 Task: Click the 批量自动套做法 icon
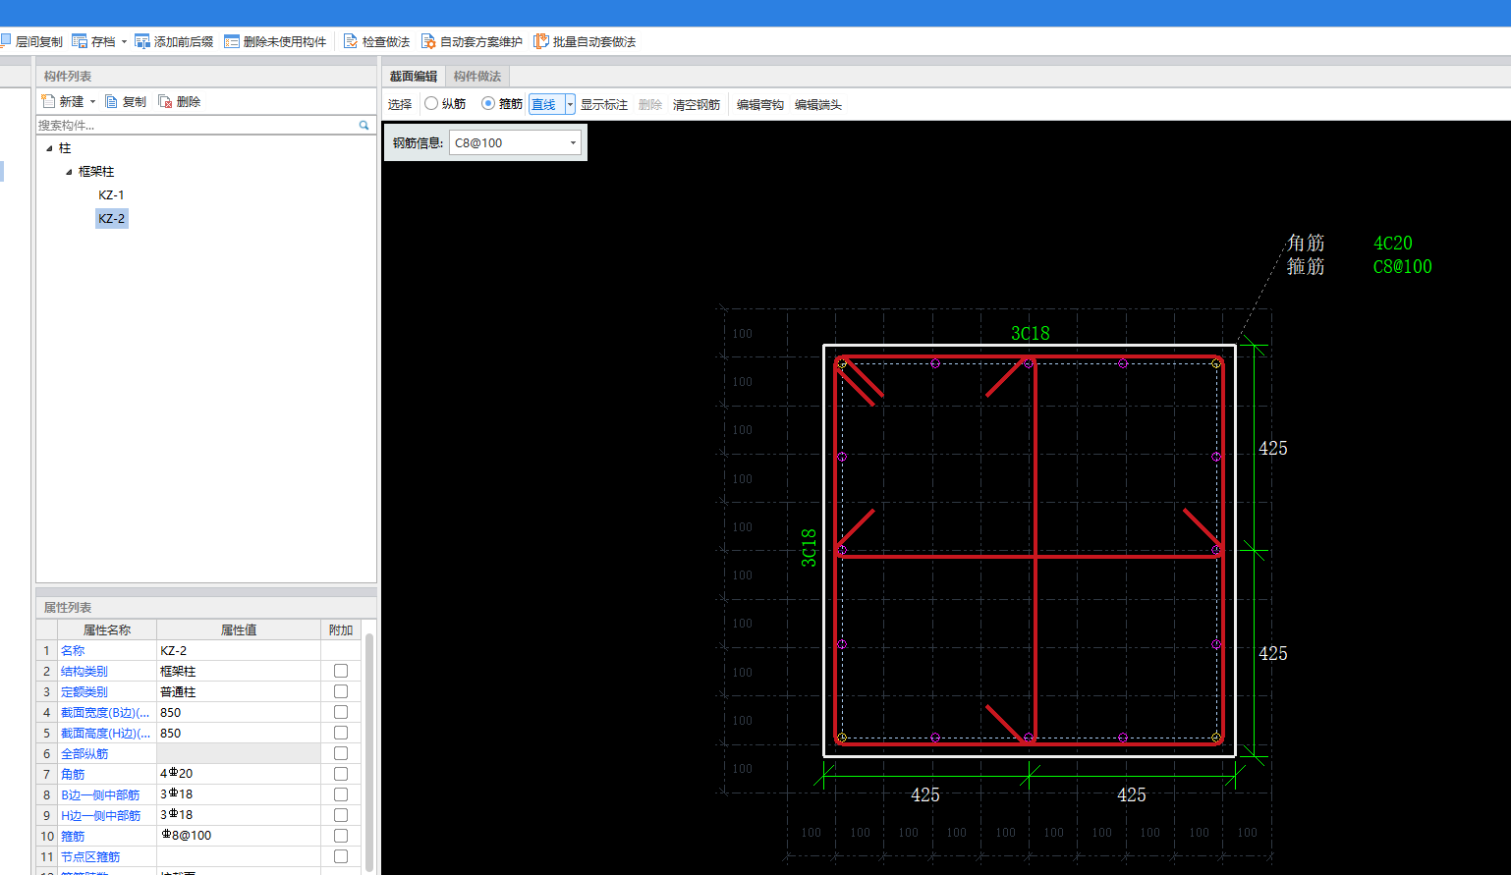541,41
